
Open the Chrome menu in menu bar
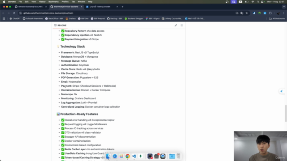click(x=12, y=2)
